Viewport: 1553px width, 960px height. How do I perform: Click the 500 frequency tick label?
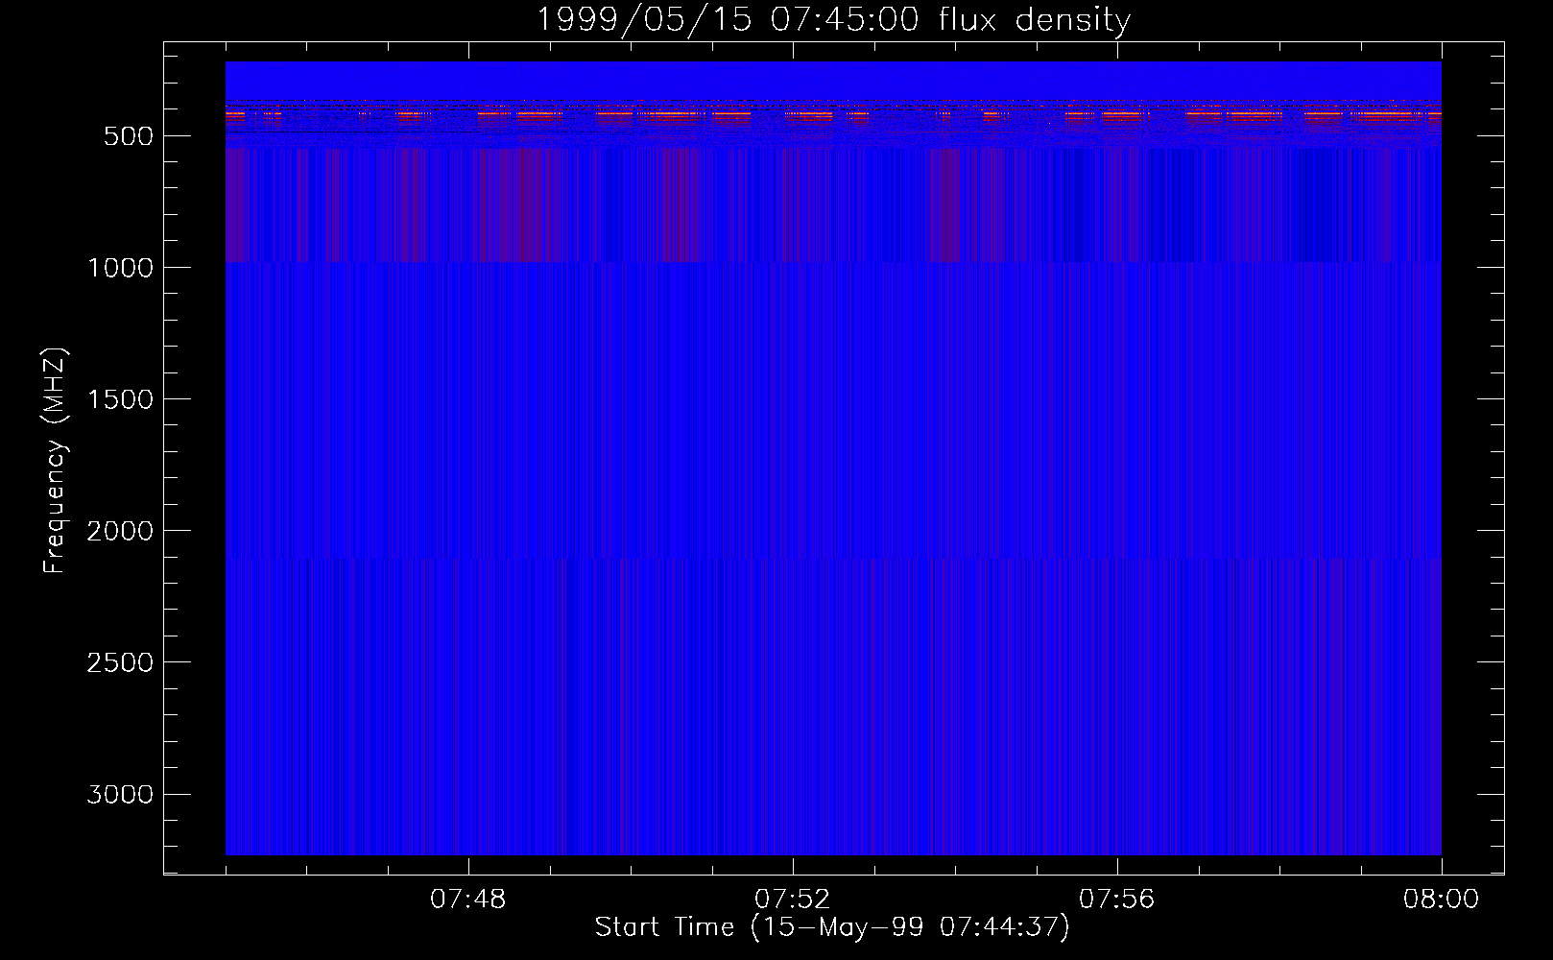[x=129, y=136]
